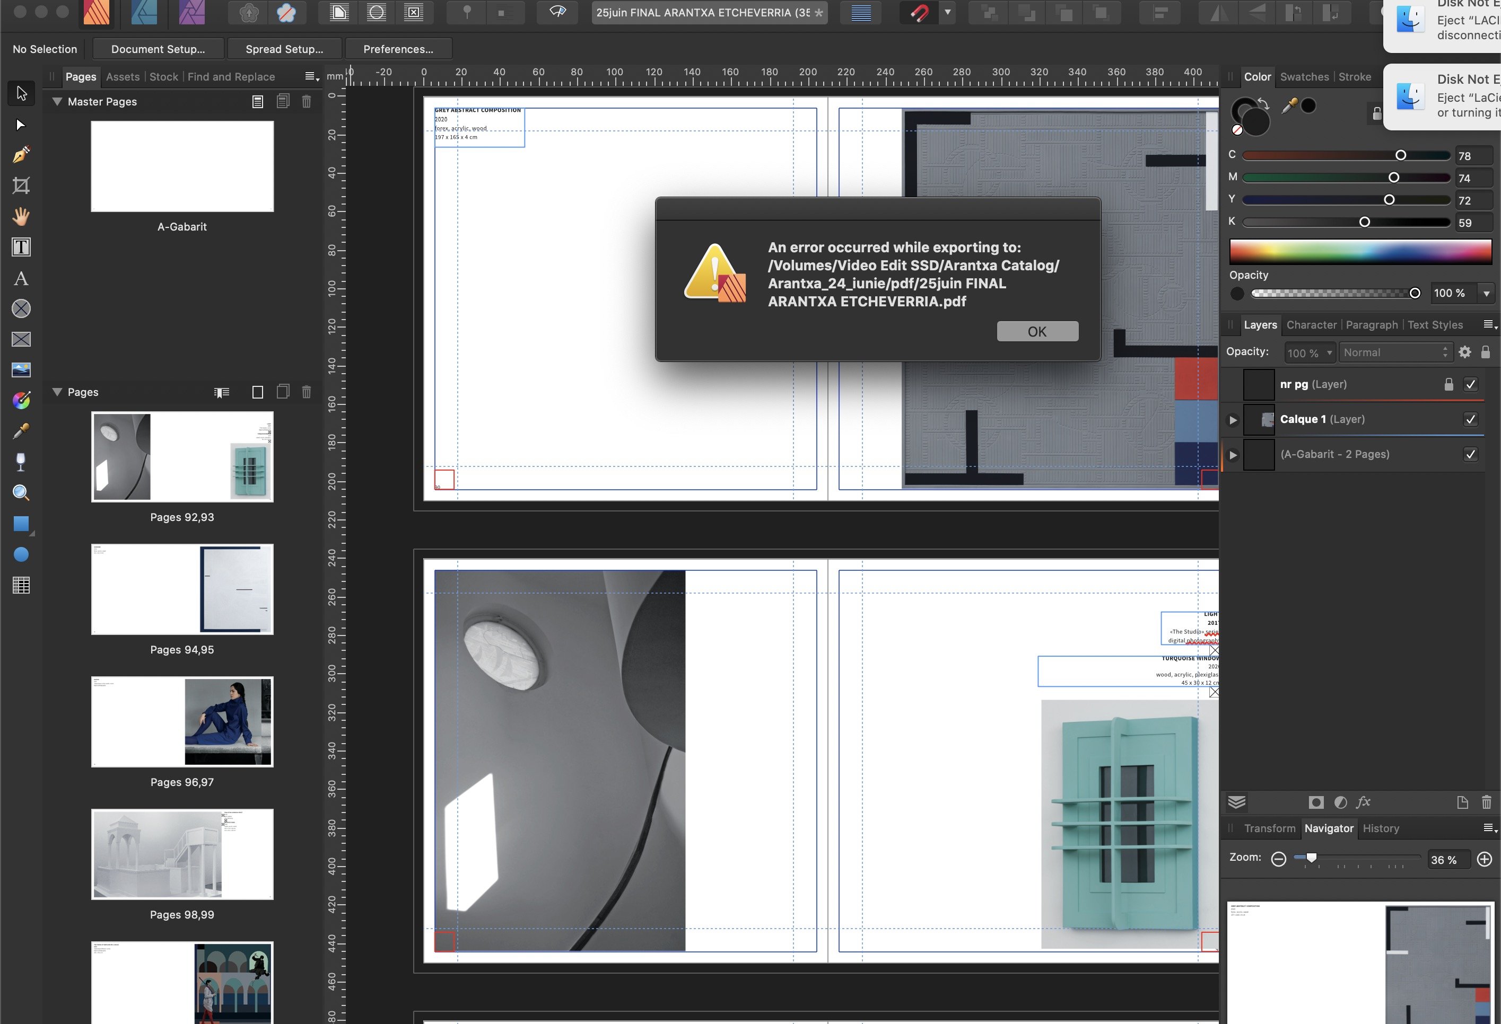
Task: Expand the Calque 1 layer
Action: [x=1232, y=420]
